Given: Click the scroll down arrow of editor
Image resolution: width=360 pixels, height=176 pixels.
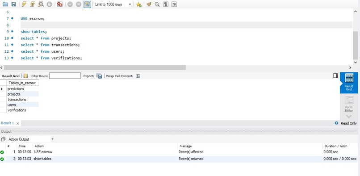Looking at the screenshot, I should click(356, 62).
